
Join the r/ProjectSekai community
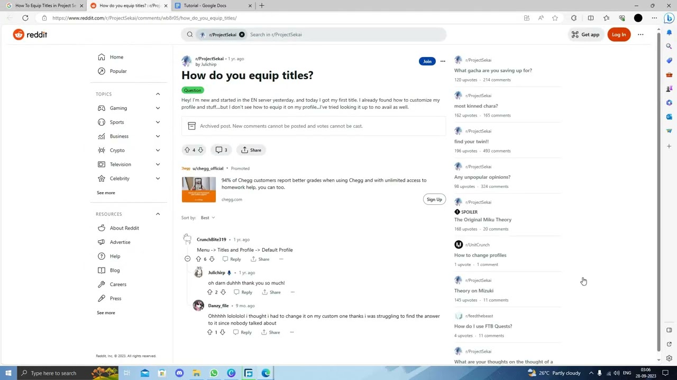tap(427, 61)
